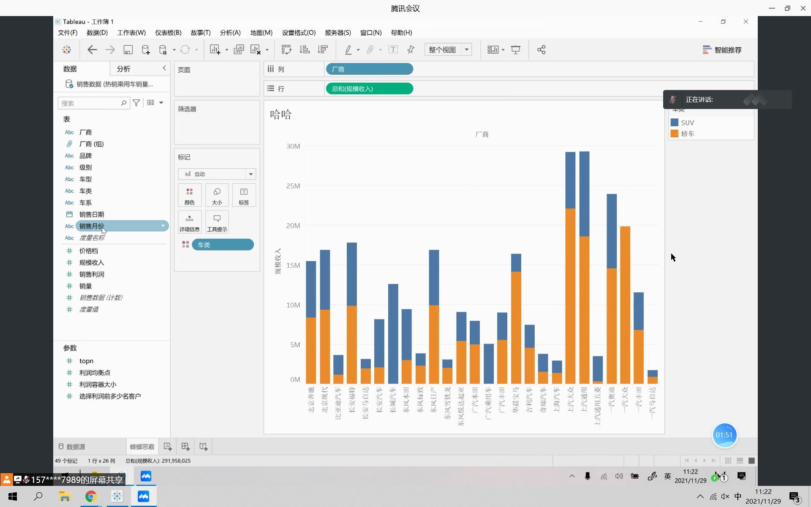The width and height of the screenshot is (811, 507).
Task: Click the swap rows and columns icon
Action: click(x=286, y=50)
